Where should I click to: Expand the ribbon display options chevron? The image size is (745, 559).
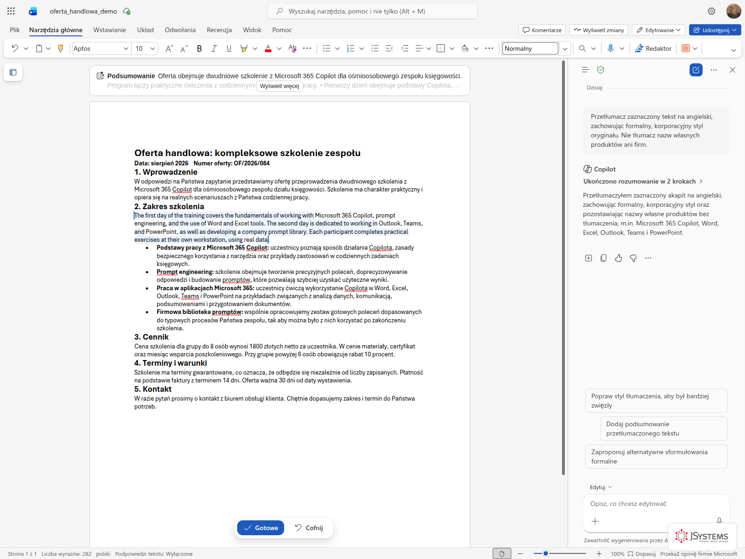point(733,50)
